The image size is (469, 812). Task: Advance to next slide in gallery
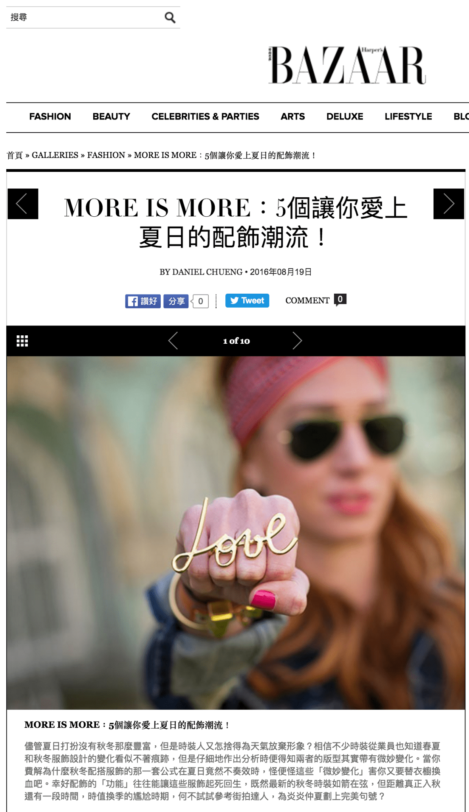click(x=297, y=341)
